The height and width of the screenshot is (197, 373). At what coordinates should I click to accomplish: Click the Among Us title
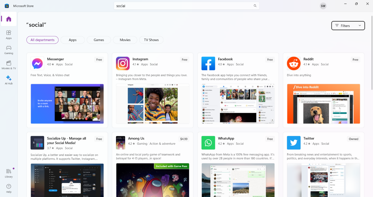coord(136,138)
